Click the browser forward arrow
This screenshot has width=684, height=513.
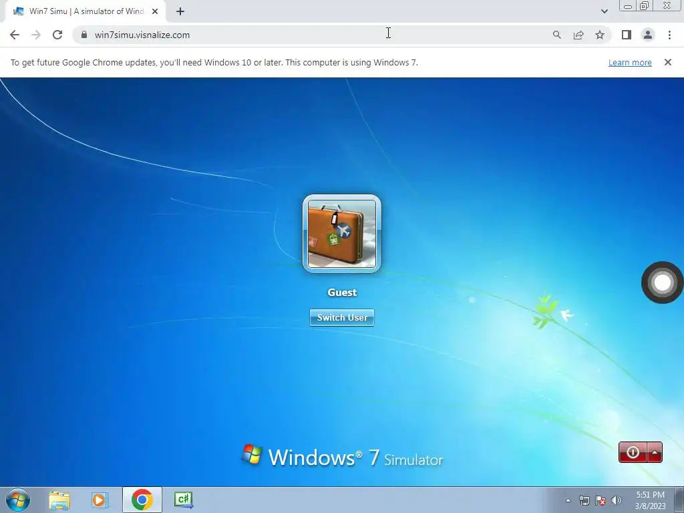point(36,35)
